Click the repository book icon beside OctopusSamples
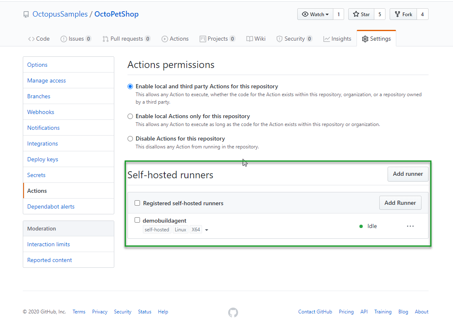Screen dimensions: 453x330 point(26,15)
